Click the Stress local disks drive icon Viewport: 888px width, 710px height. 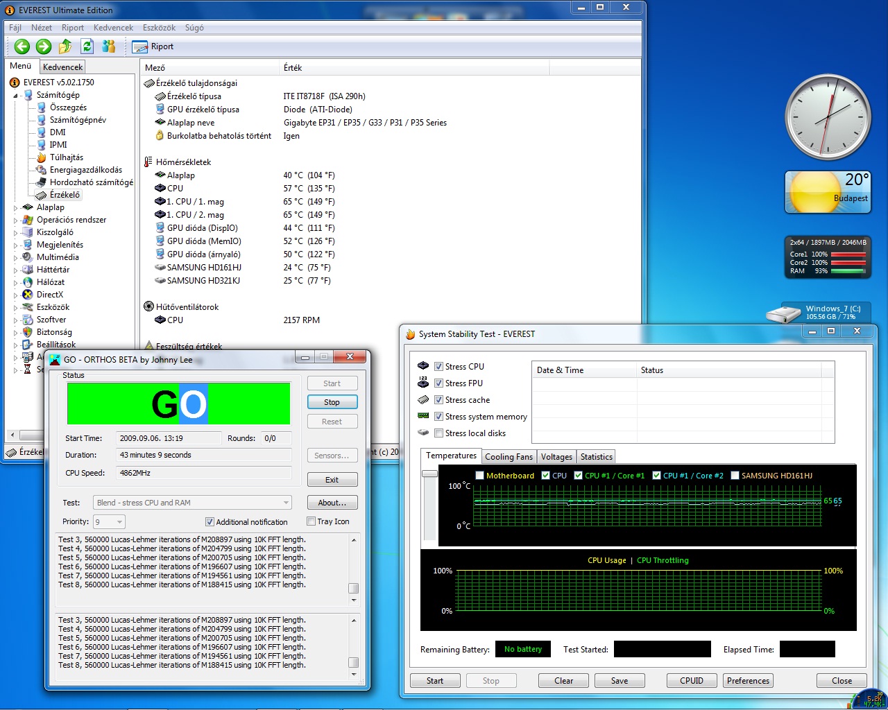423,433
